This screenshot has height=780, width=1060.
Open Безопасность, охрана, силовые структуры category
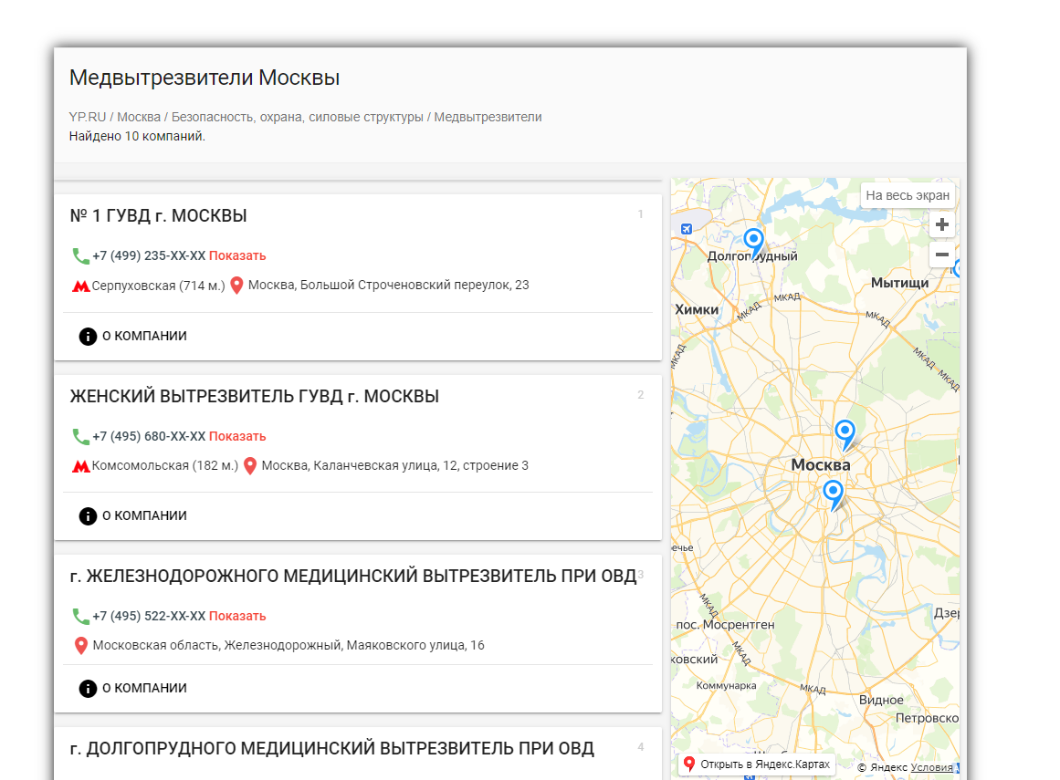pyautogui.click(x=297, y=117)
